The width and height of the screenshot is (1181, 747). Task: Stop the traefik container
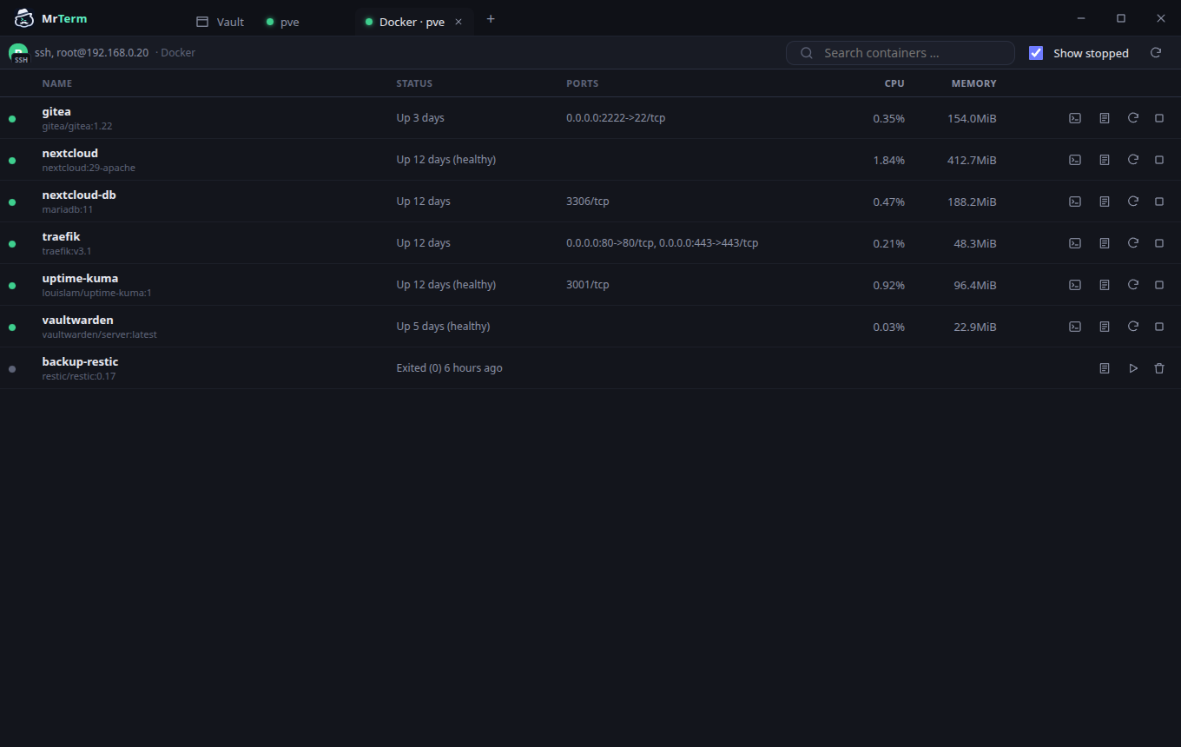click(1159, 243)
